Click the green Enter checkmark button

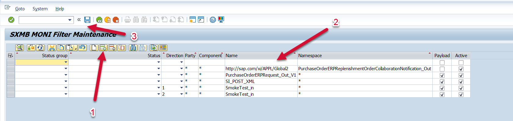pos(11,20)
